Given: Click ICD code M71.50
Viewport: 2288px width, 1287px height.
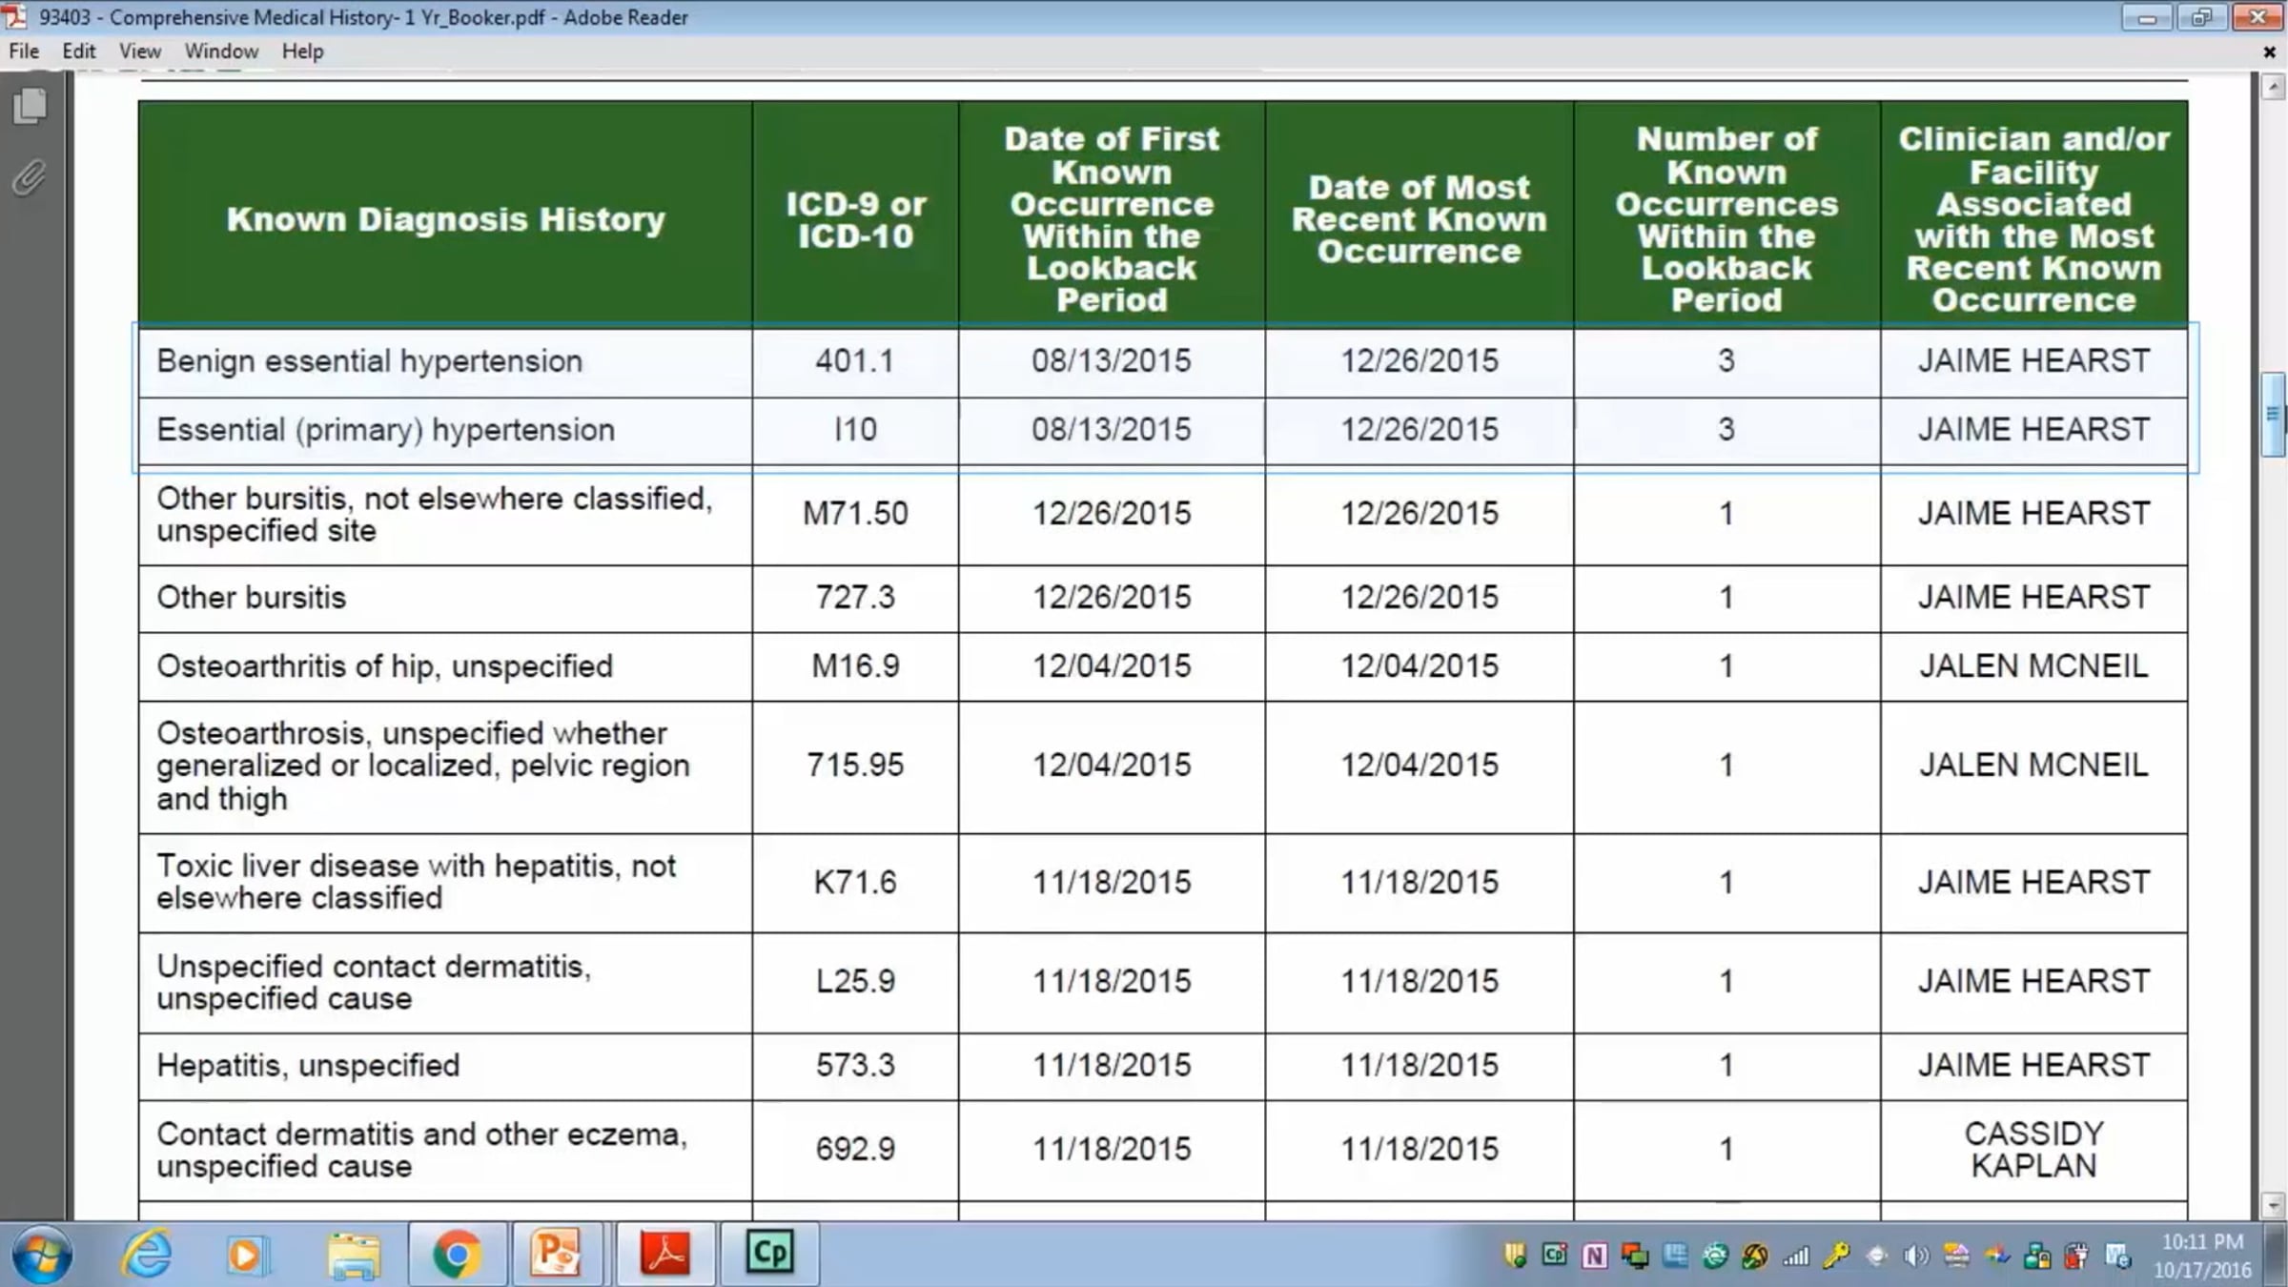Looking at the screenshot, I should (855, 514).
